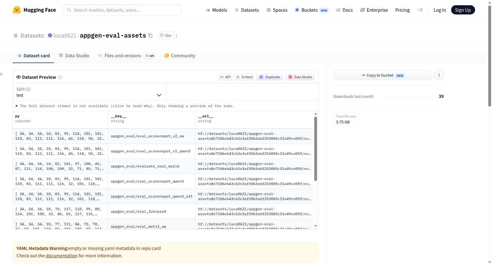This screenshot has height=265, width=492.
Task: Click the preview table vertical scrollbar thumb
Action: coord(315,149)
